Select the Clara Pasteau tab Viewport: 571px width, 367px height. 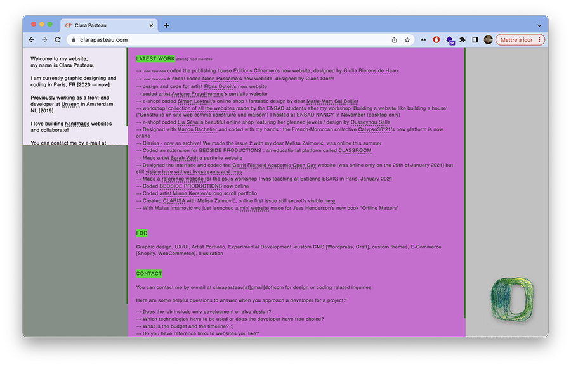pyautogui.click(x=108, y=25)
